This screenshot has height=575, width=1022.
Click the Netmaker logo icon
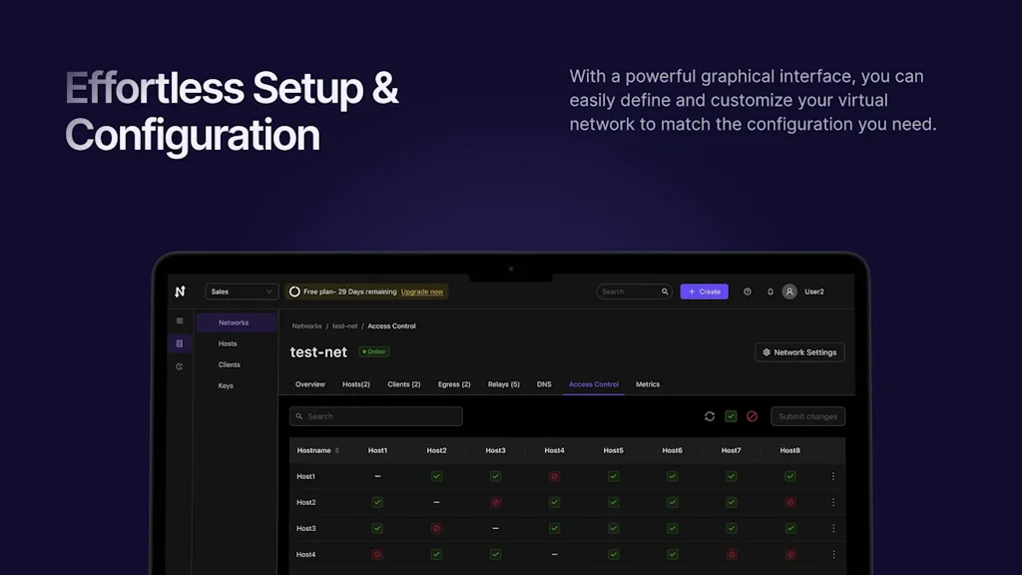tap(180, 291)
